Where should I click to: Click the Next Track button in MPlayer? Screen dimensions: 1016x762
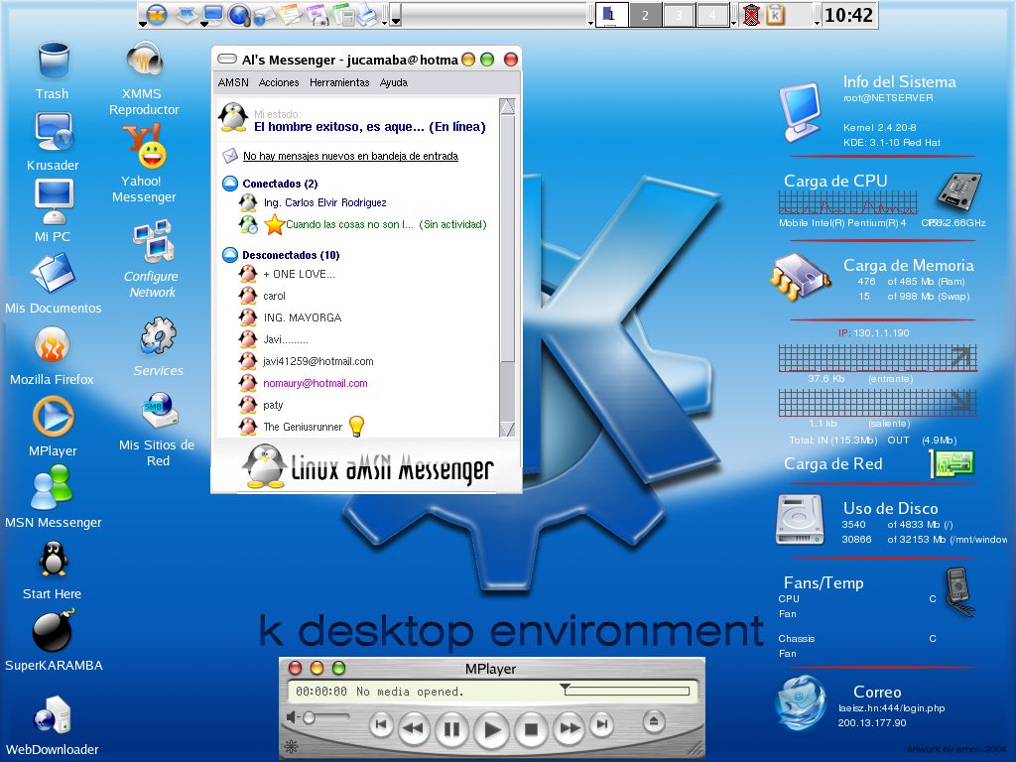tap(602, 724)
